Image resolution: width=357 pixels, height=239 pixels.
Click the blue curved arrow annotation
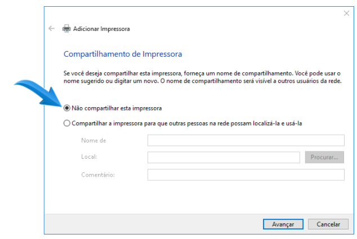click(38, 93)
